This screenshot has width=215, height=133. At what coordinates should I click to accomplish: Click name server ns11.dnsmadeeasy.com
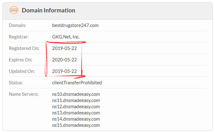[76, 100]
